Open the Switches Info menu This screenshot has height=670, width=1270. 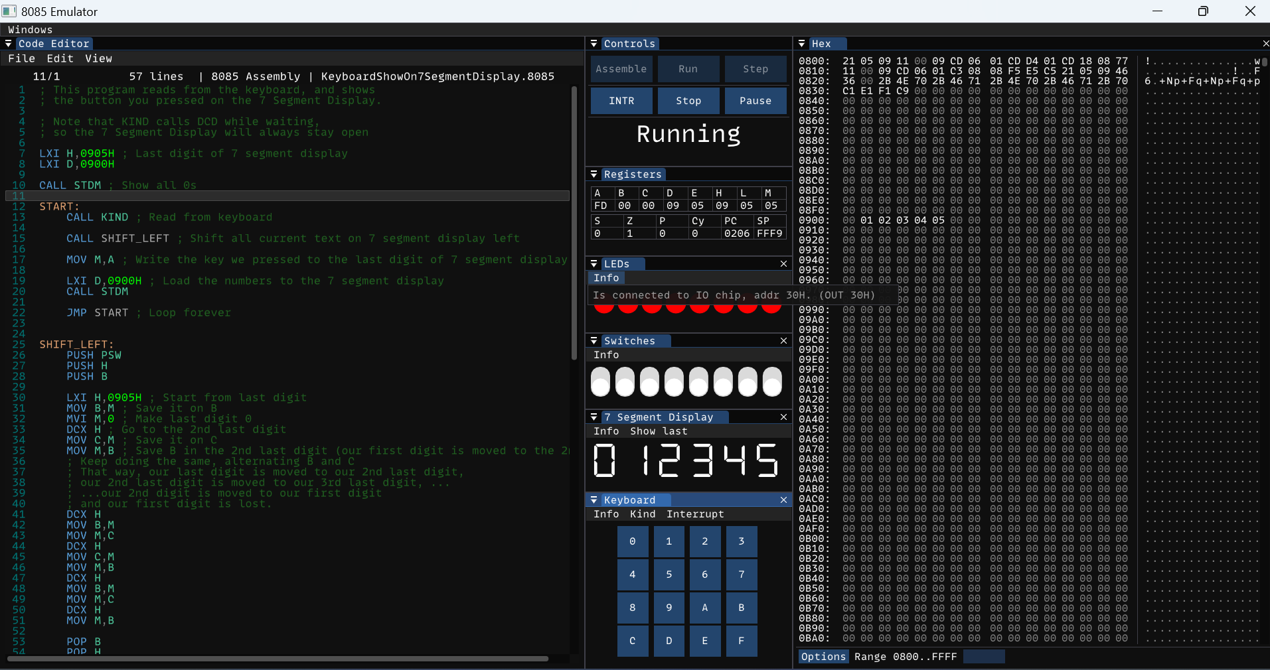pyautogui.click(x=606, y=355)
